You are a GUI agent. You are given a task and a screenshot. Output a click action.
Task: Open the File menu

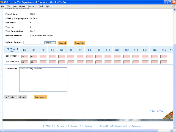pyautogui.click(x=2, y=6)
